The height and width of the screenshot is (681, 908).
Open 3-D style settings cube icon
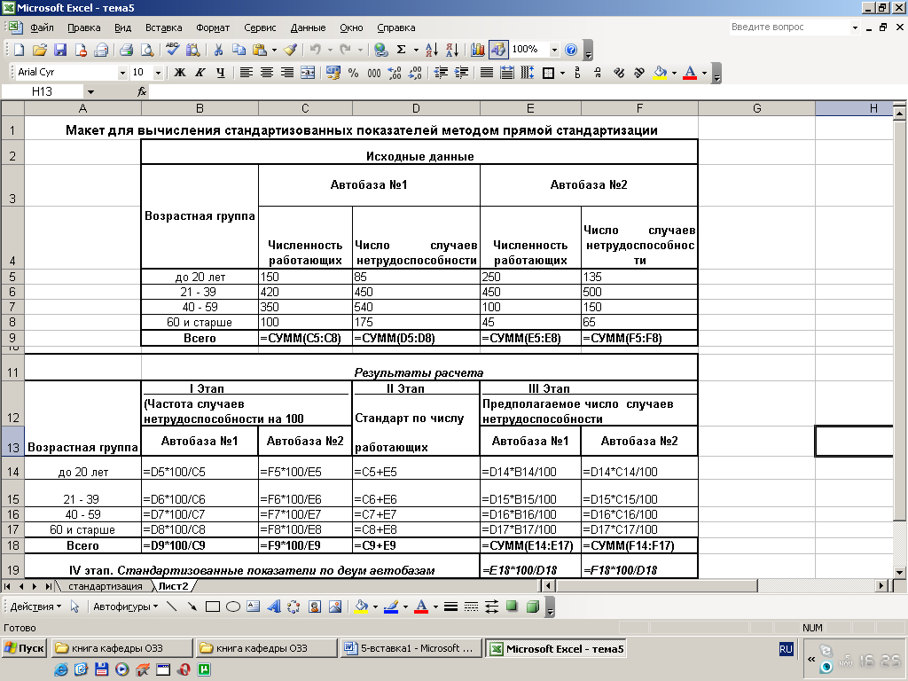point(533,607)
